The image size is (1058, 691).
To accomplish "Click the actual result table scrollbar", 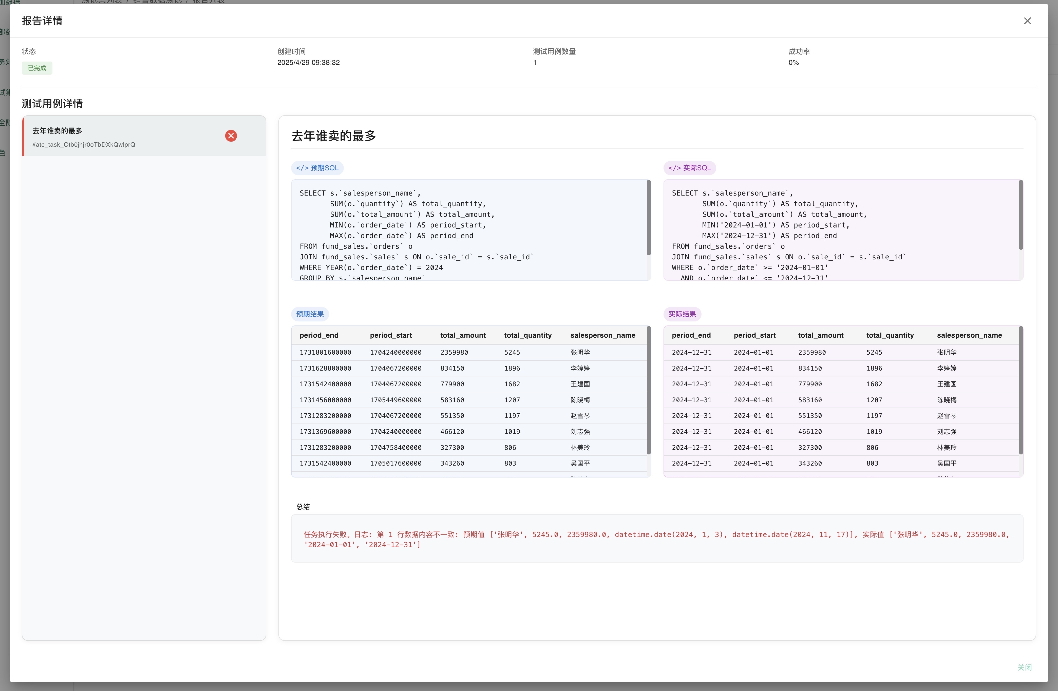I will point(1021,390).
